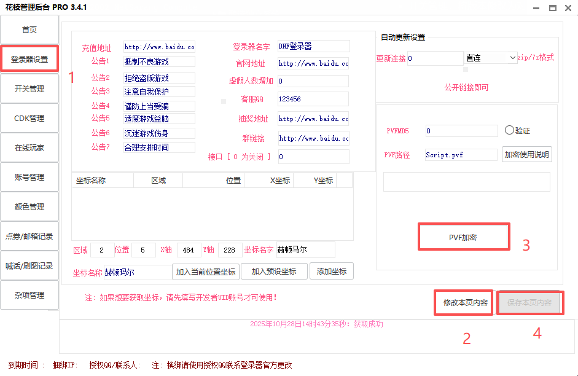Open the 账号管理 section
The width and height of the screenshot is (578, 376).
[29, 177]
